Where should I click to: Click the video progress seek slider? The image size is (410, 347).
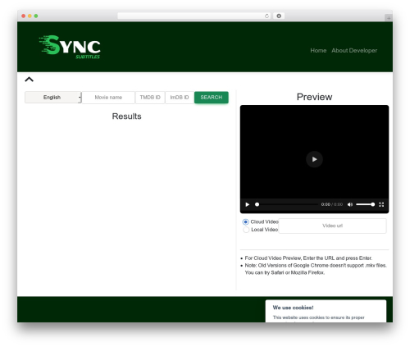pos(286,204)
